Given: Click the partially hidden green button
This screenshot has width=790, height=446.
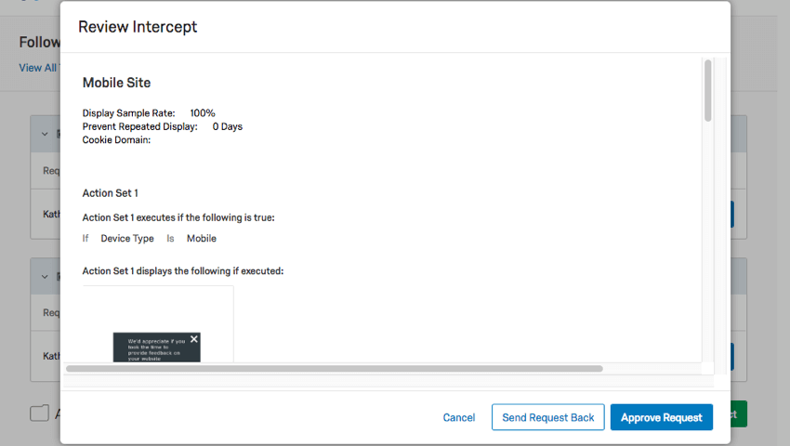Looking at the screenshot, I should click(x=739, y=414).
